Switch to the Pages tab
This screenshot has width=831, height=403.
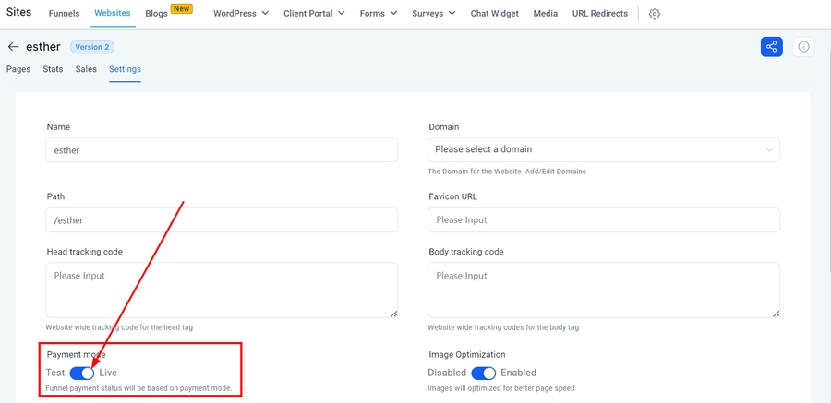[18, 69]
